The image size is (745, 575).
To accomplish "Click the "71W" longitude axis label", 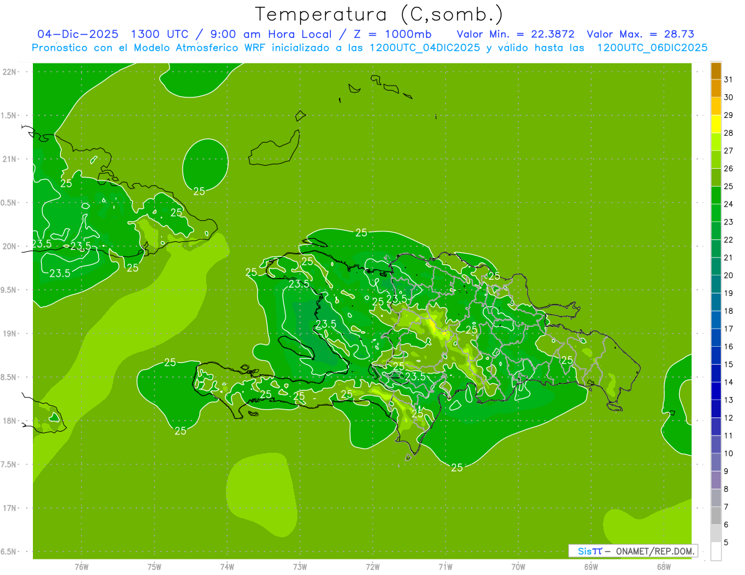I will [x=445, y=566].
